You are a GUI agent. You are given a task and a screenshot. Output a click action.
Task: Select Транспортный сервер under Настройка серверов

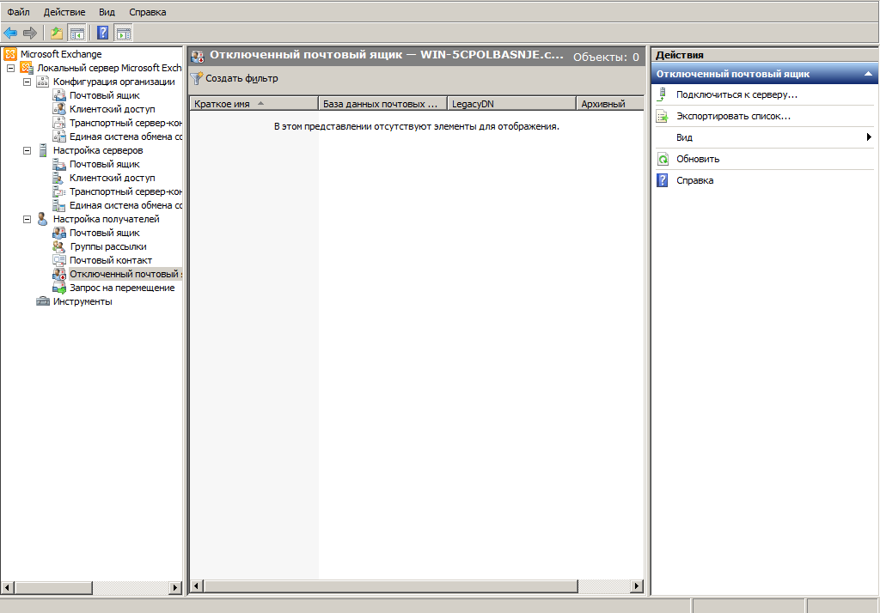[125, 191]
